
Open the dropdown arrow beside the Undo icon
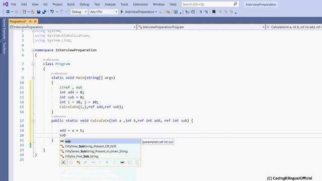pyautogui.click(x=57, y=12)
